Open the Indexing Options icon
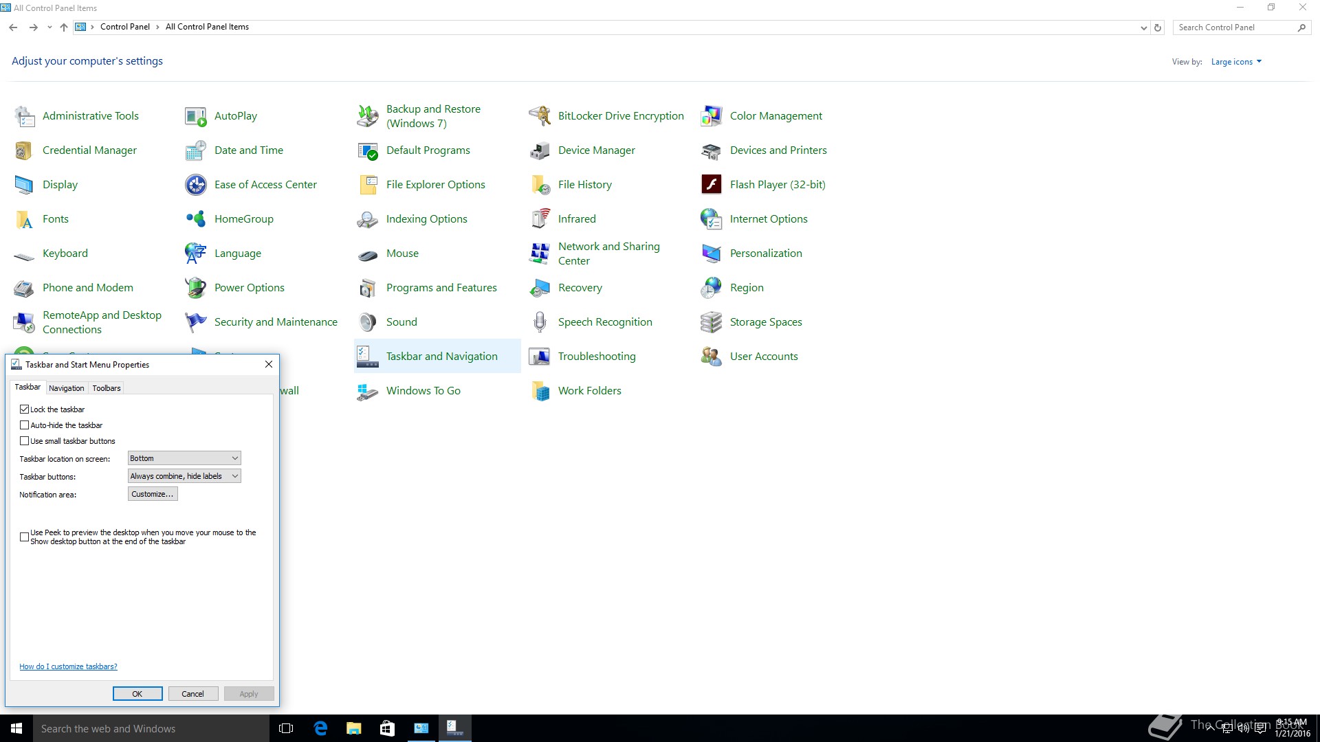The image size is (1320, 742). point(368,219)
